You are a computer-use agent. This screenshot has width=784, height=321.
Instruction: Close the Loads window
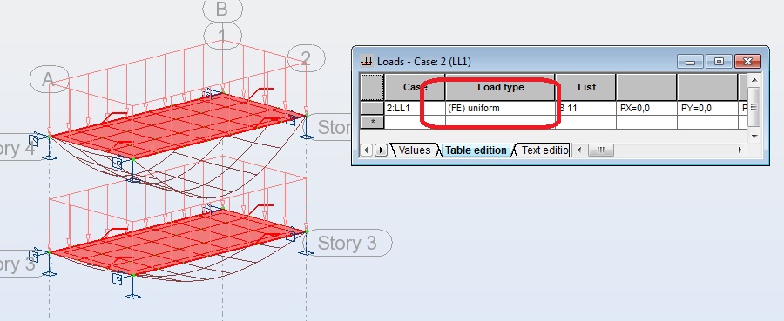748,62
